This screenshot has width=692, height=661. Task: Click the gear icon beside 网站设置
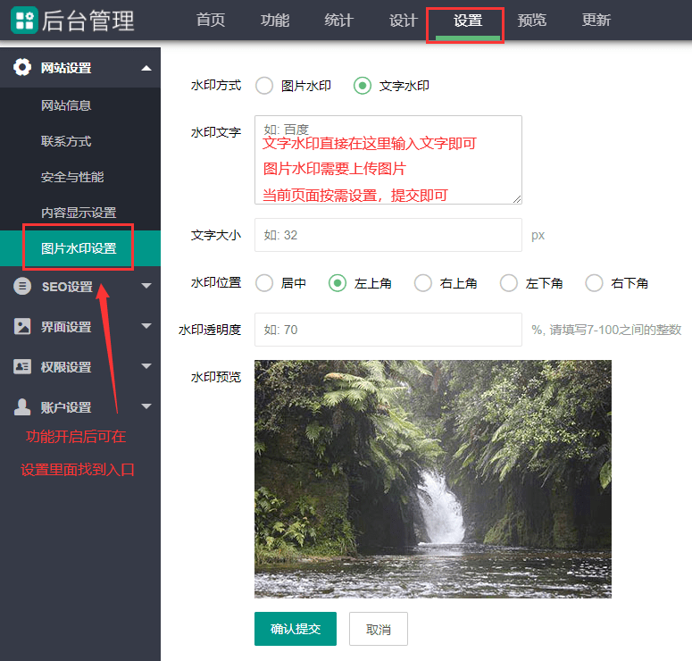[22, 68]
